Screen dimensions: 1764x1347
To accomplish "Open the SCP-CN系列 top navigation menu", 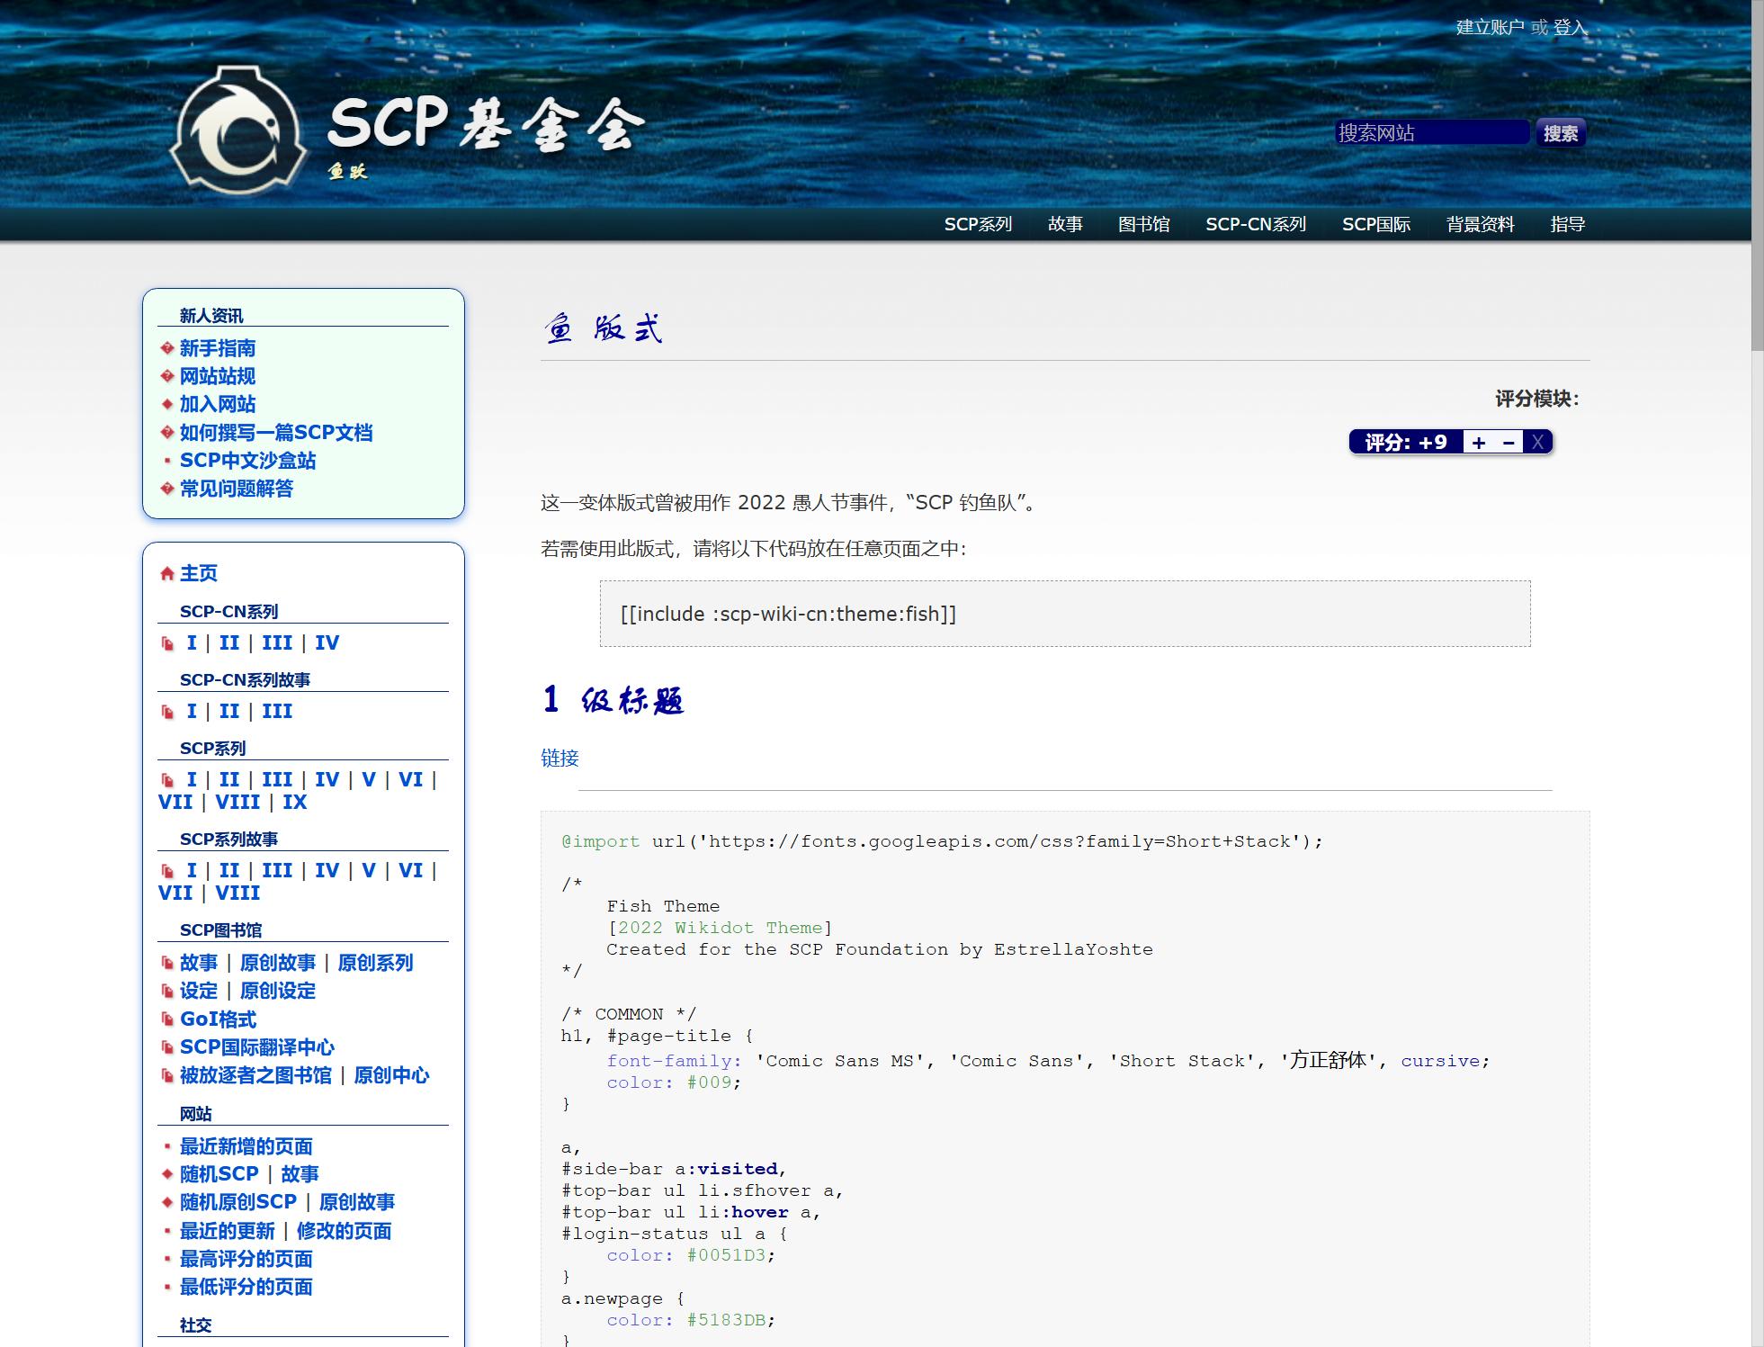I will coord(1255,224).
